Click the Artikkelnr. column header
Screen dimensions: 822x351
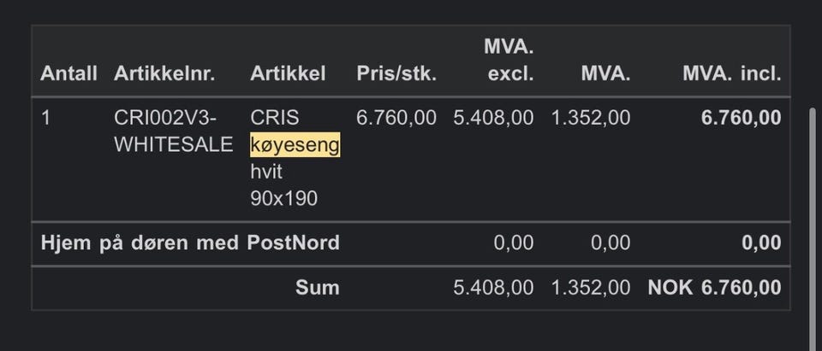(x=163, y=74)
